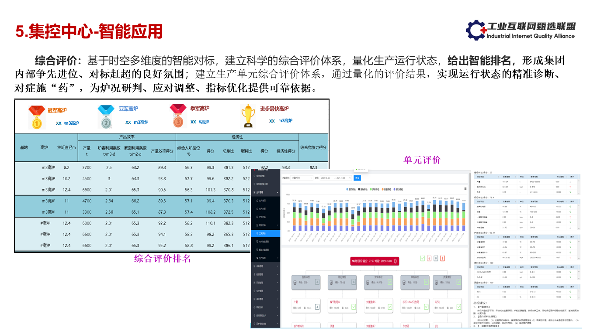
Task: Click the bronze third-place medal icon
Action: coord(178,116)
